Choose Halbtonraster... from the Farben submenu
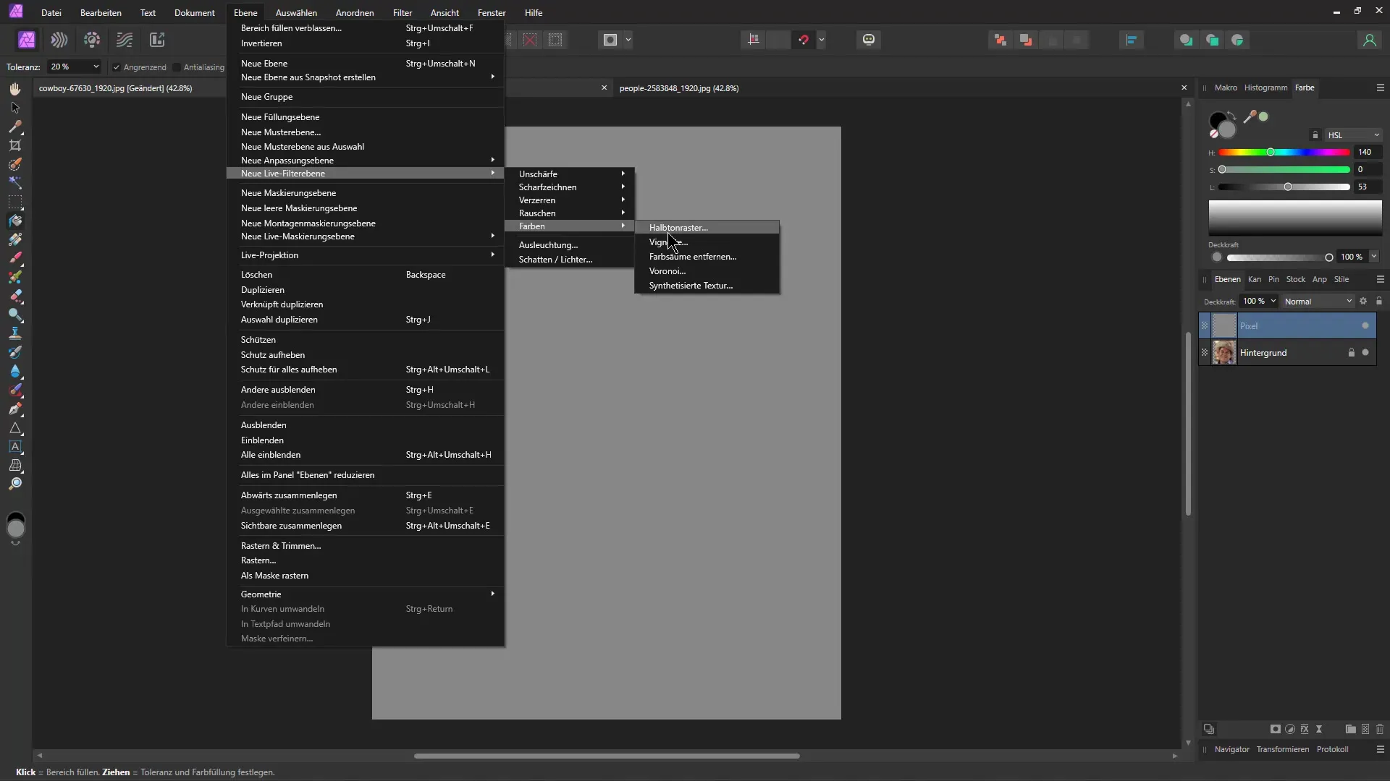Screen dimensions: 1390x781 [707, 228]
